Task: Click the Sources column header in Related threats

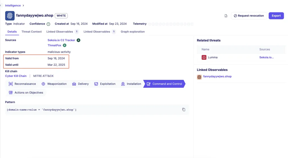Action: (x=264, y=49)
